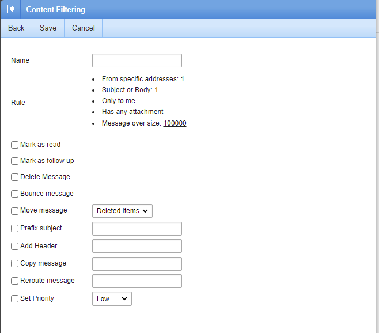Screen dimensions: 379x333
Task: Select the Copy message checkbox
Action: point(15,263)
